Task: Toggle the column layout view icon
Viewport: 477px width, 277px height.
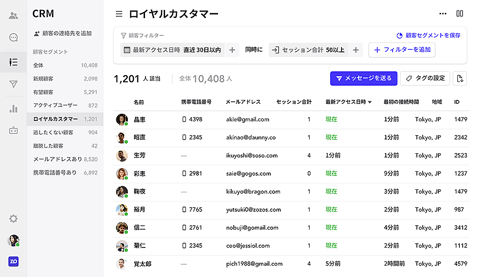Action: point(460,14)
